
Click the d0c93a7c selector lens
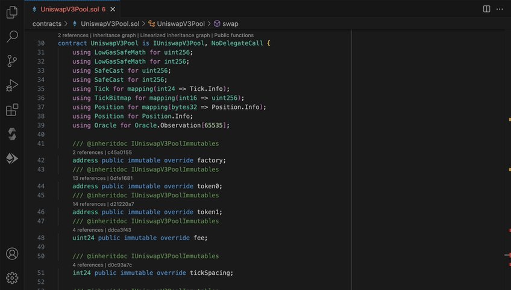click(119, 265)
